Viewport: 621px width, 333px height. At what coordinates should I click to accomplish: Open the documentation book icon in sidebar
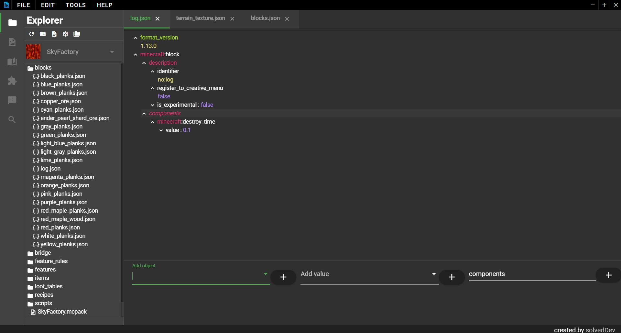coord(12,61)
